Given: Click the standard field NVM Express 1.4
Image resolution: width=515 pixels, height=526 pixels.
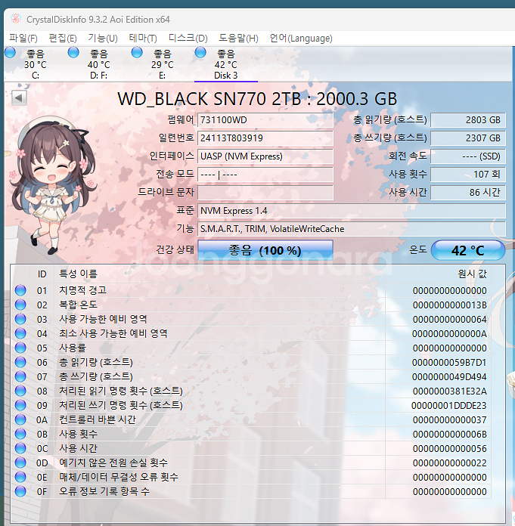Looking at the screenshot, I should tap(352, 211).
